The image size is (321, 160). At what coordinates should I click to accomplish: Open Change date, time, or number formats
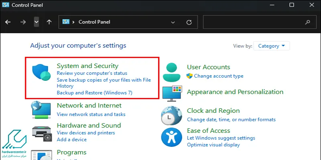[232, 119]
